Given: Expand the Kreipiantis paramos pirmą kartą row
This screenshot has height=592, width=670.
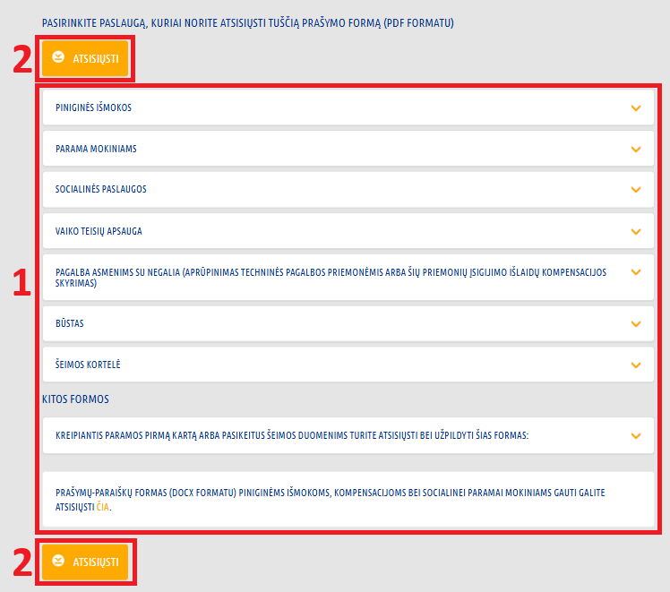Looking at the screenshot, I should point(348,435).
